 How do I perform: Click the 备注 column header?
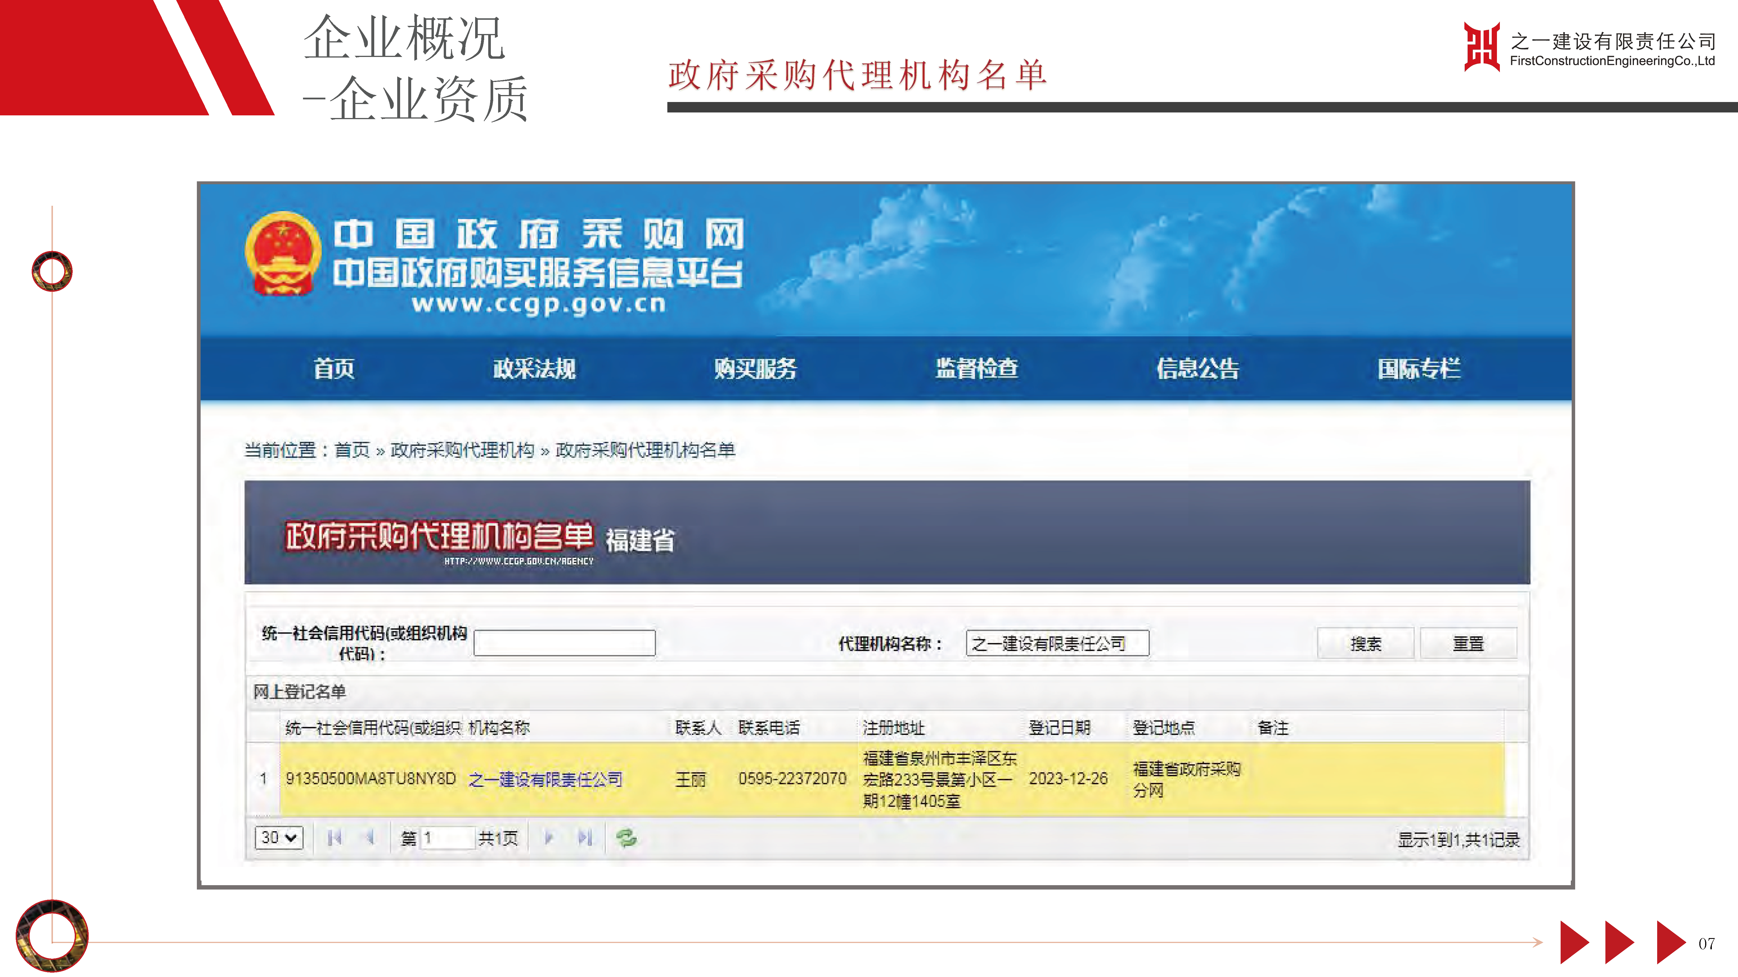tap(1273, 728)
